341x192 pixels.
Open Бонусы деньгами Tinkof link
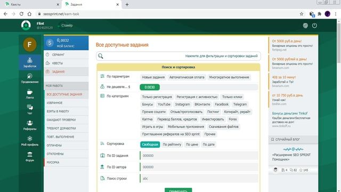[290, 114]
